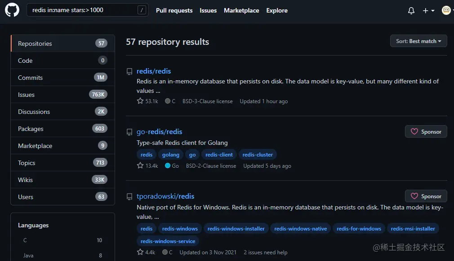Click the notifications bell icon
Viewport: 454px width, 261px height.
[411, 11]
